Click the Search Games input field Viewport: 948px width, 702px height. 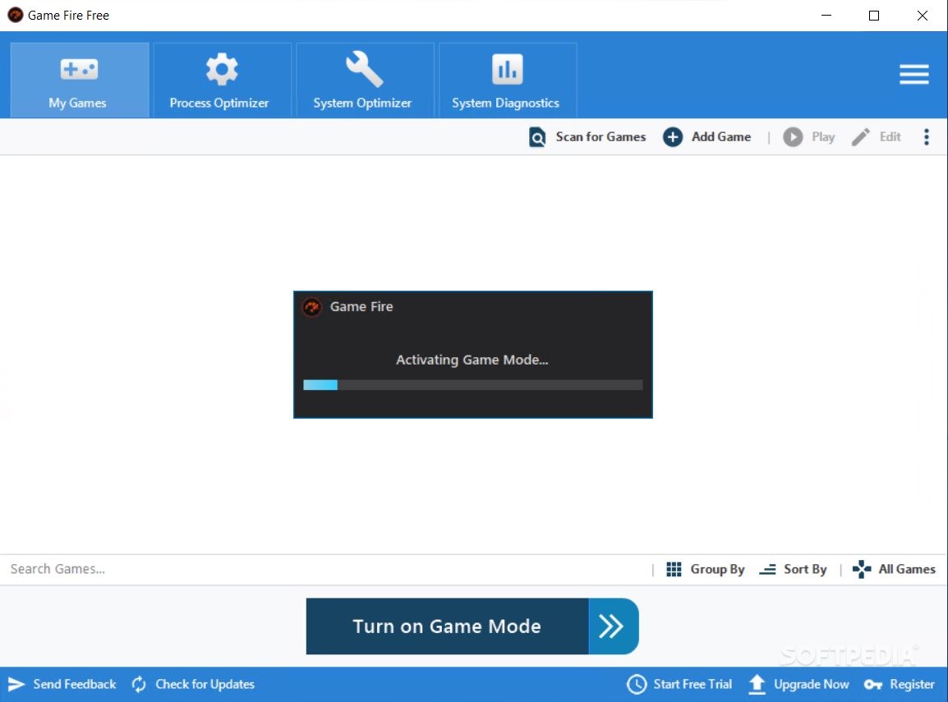pos(326,569)
